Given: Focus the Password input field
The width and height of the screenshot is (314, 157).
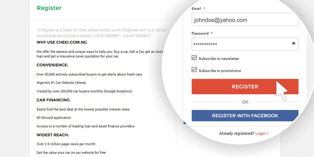Looking at the screenshot, I should tap(241, 44).
